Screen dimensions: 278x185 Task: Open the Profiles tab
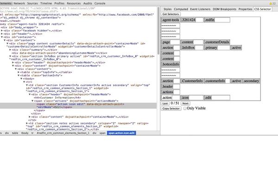59,3
